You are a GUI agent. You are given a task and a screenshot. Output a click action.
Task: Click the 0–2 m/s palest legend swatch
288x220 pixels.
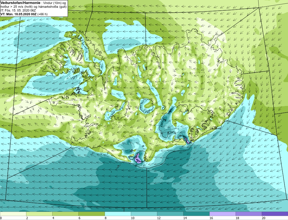(x=13, y=214)
